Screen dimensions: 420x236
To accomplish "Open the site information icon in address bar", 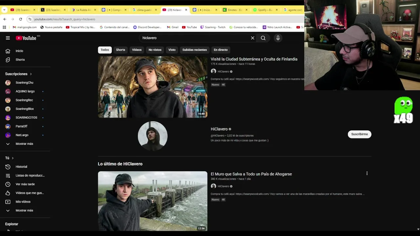I will (30, 19).
